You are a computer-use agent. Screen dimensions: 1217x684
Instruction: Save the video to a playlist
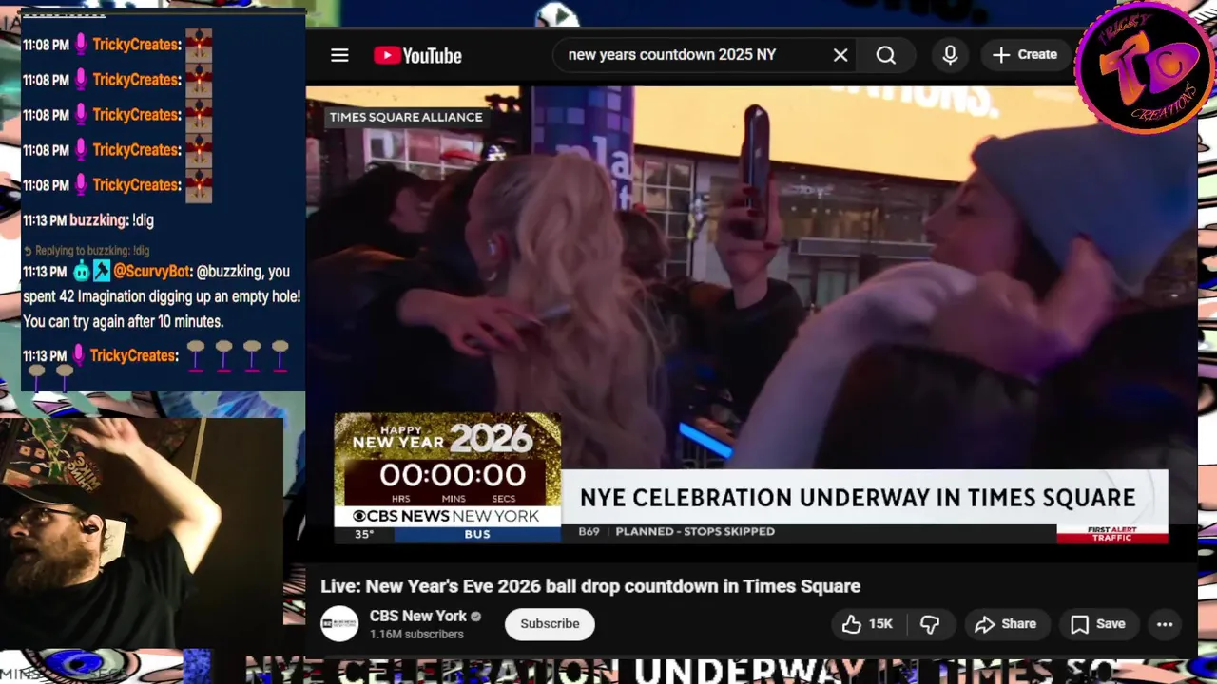1098,624
